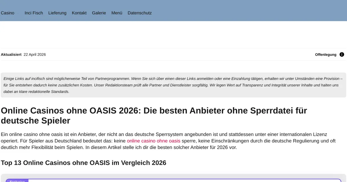Open the Galerie page
This screenshot has width=347, height=182.
(99, 13)
